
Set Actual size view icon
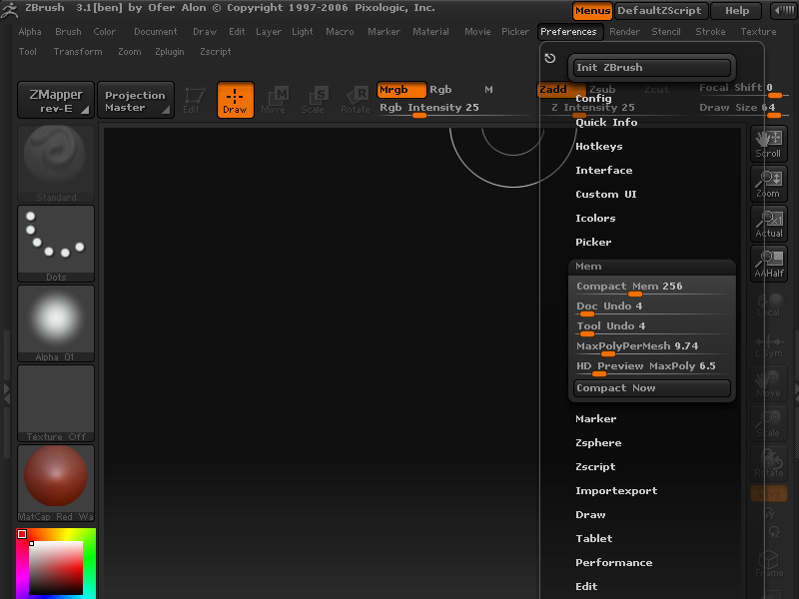pyautogui.click(x=768, y=224)
